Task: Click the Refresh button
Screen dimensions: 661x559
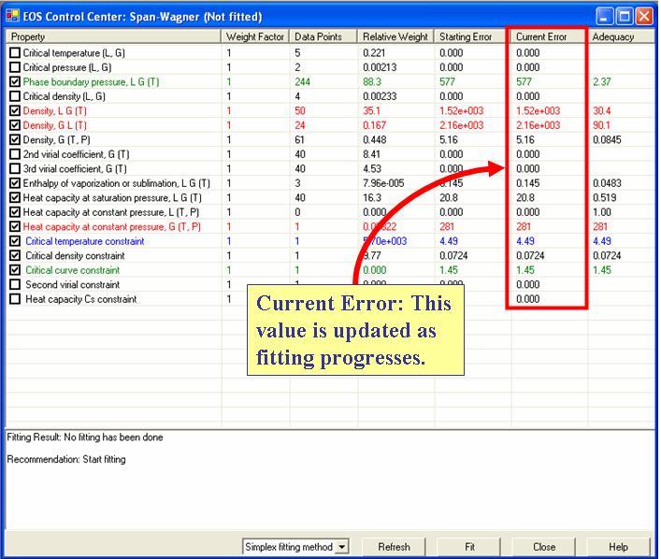Action: pos(394,547)
